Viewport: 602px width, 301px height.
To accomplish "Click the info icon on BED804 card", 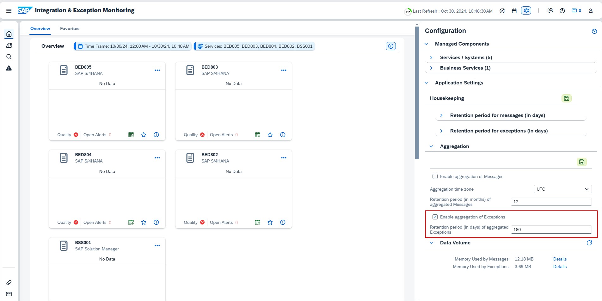I will pos(156,222).
